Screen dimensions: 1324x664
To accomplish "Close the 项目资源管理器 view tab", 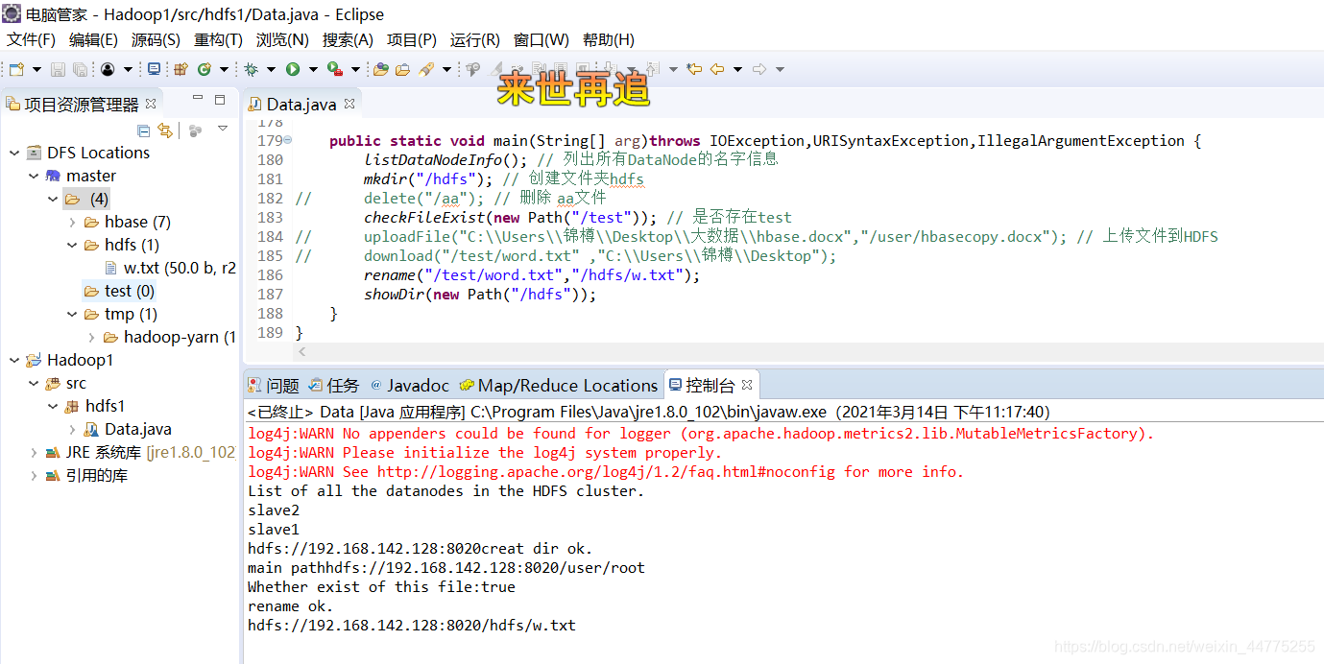I will tap(151, 104).
